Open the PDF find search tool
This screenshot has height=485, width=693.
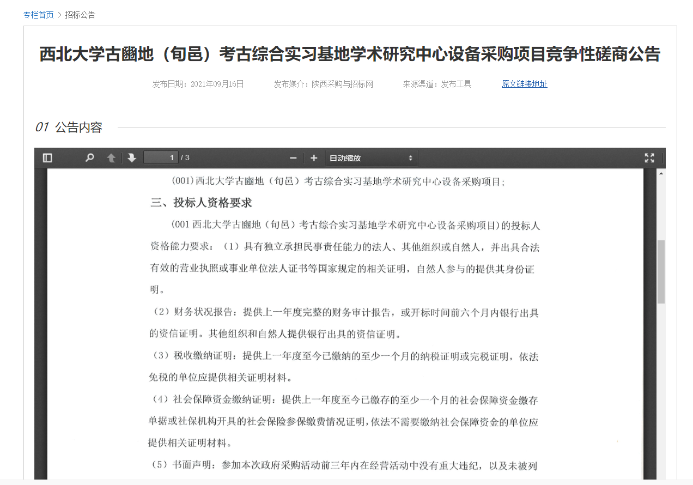(x=90, y=158)
